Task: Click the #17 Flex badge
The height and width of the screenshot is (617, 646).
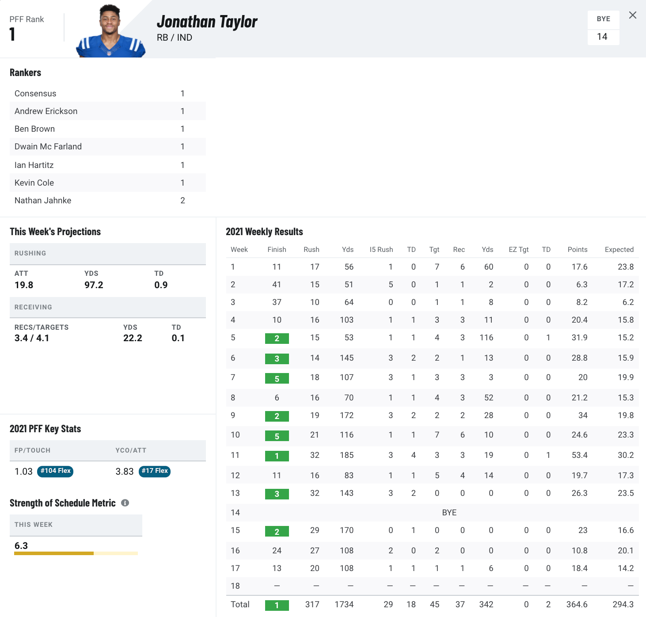Action: coord(155,471)
